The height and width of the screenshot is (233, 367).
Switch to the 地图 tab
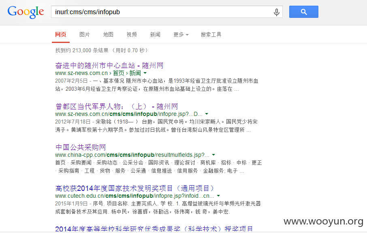(108, 35)
